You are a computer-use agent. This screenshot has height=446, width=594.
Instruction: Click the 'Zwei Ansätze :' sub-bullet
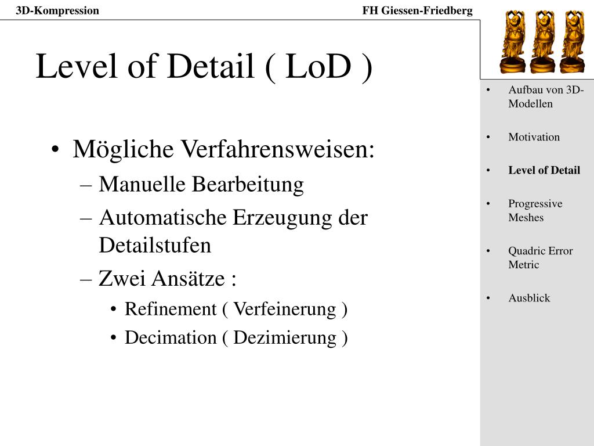pyautogui.click(x=168, y=279)
